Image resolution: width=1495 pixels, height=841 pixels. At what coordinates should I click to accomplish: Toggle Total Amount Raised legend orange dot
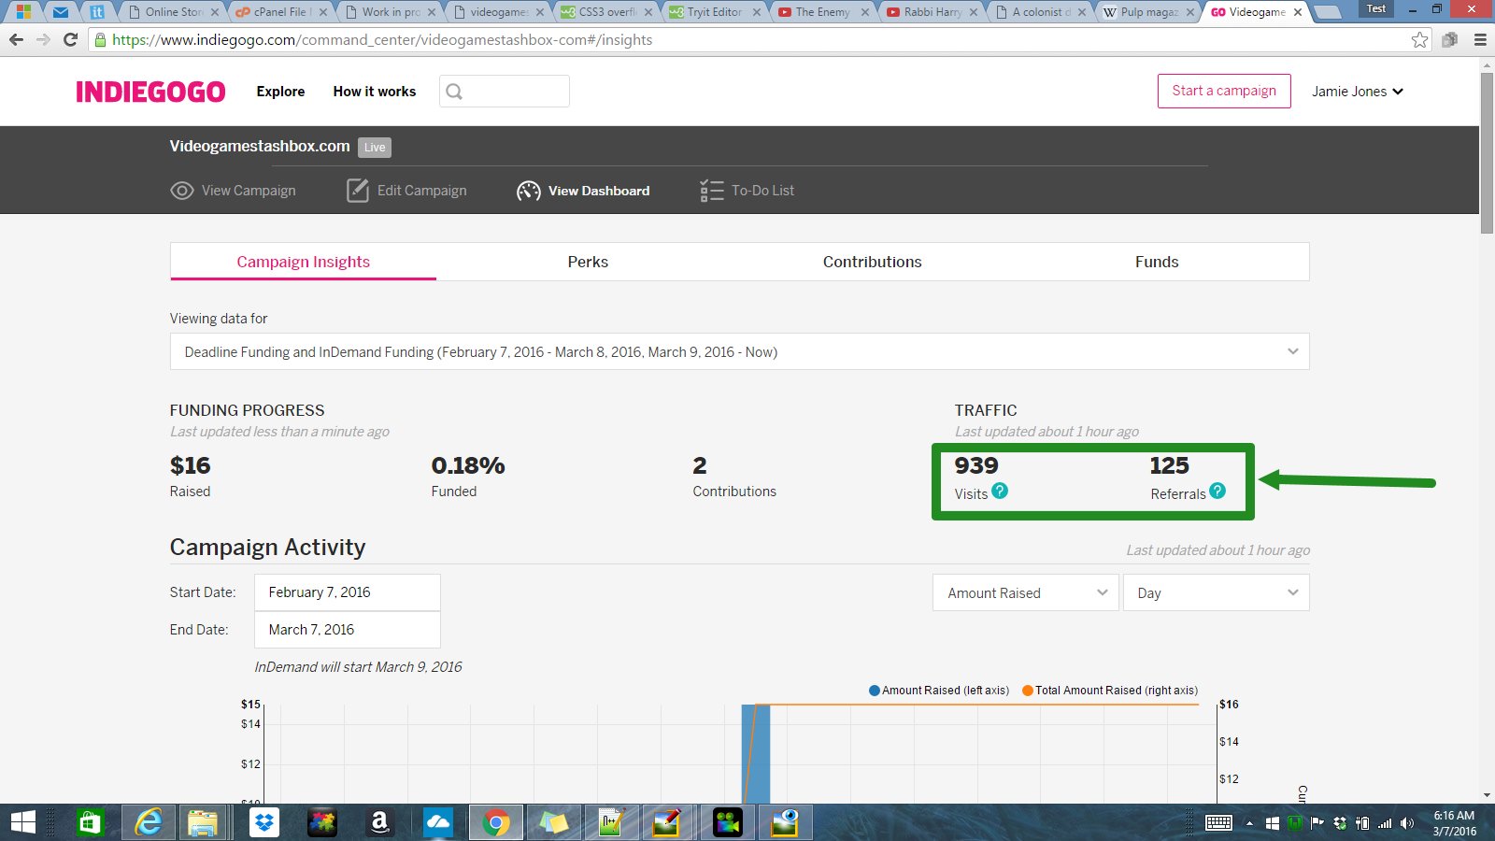[1028, 691]
